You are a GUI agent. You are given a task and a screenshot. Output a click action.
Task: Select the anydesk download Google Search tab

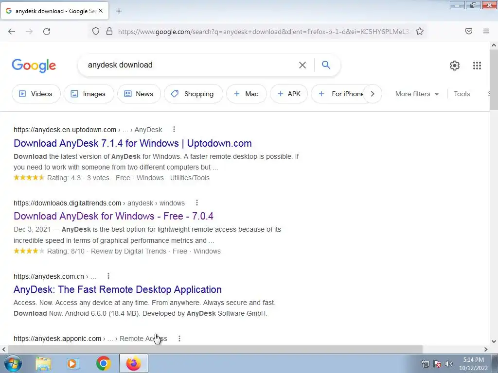click(54, 11)
